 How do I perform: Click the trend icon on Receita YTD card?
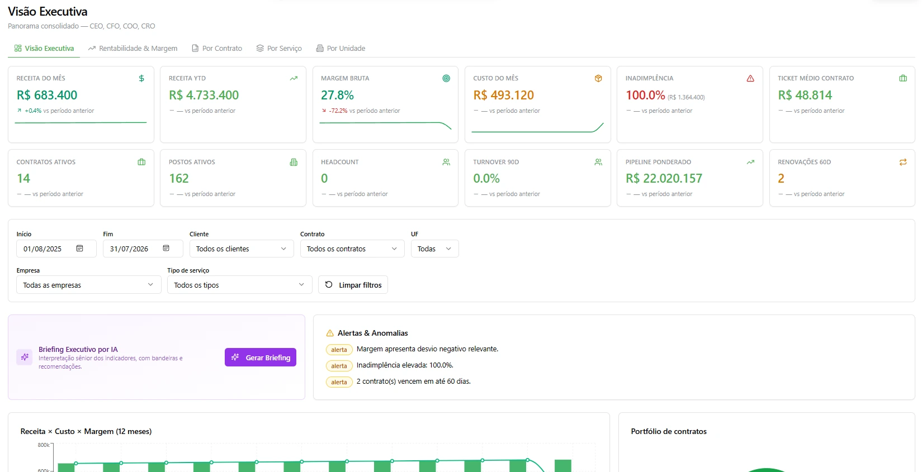click(294, 78)
